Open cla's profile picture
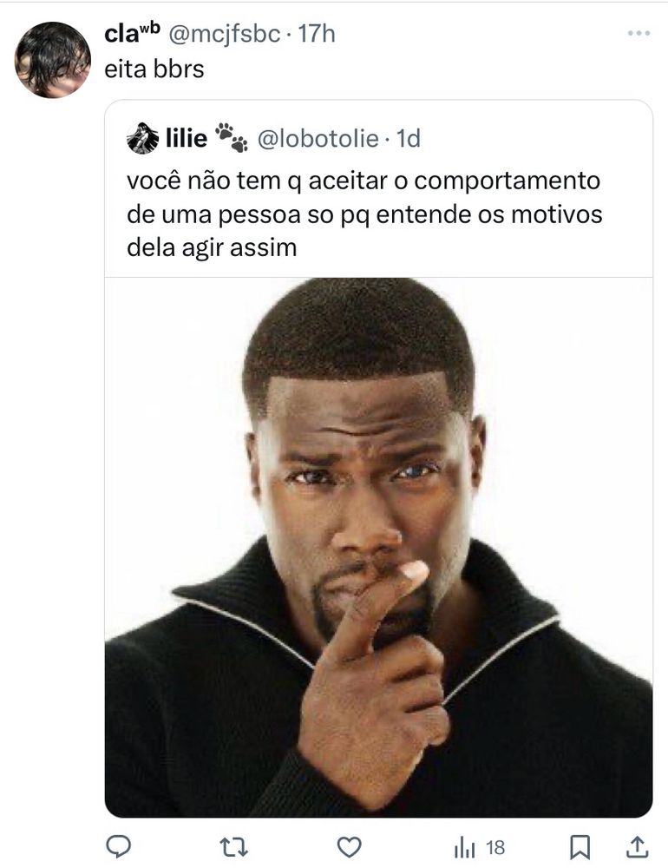This screenshot has height=868, width=668. point(53,60)
